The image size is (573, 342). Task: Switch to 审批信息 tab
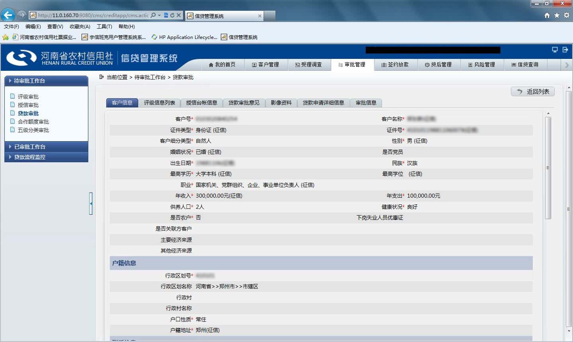coord(366,103)
